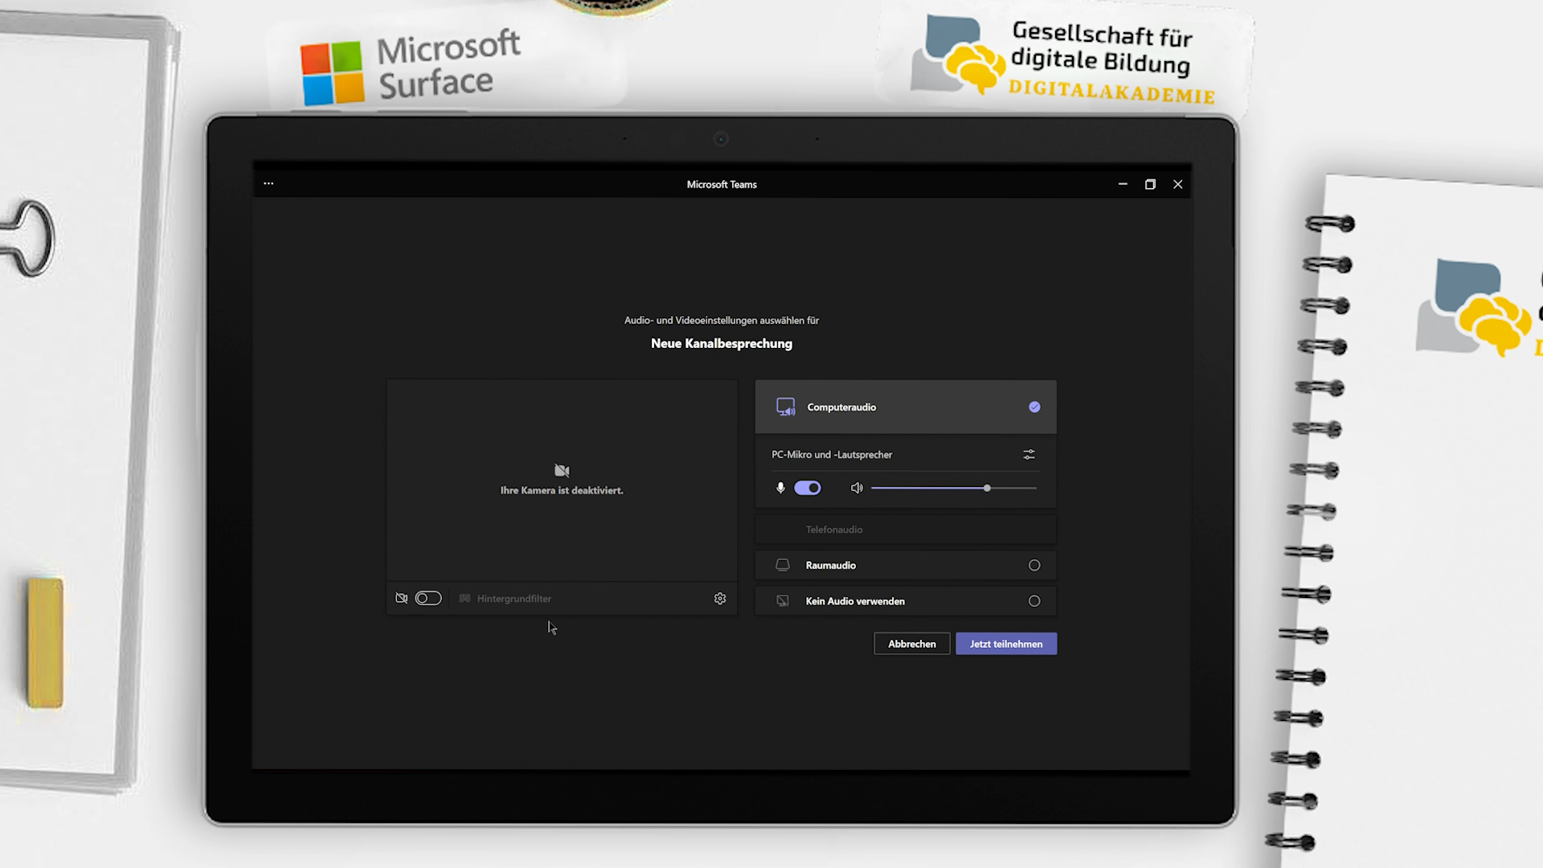
Task: Click the microphone icon
Action: point(780,488)
